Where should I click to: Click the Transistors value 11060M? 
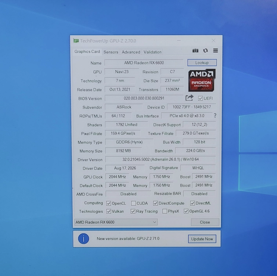click(172, 89)
